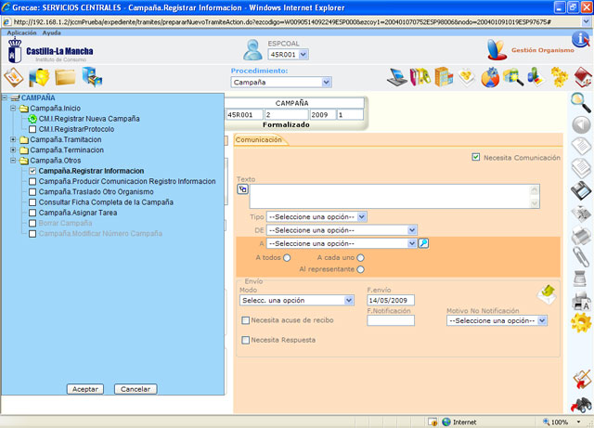The height and width of the screenshot is (428, 594).
Task: Click the paperclip attach sidebar icon
Action: (581, 257)
